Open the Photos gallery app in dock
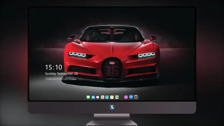The image size is (224, 126). point(117,97)
